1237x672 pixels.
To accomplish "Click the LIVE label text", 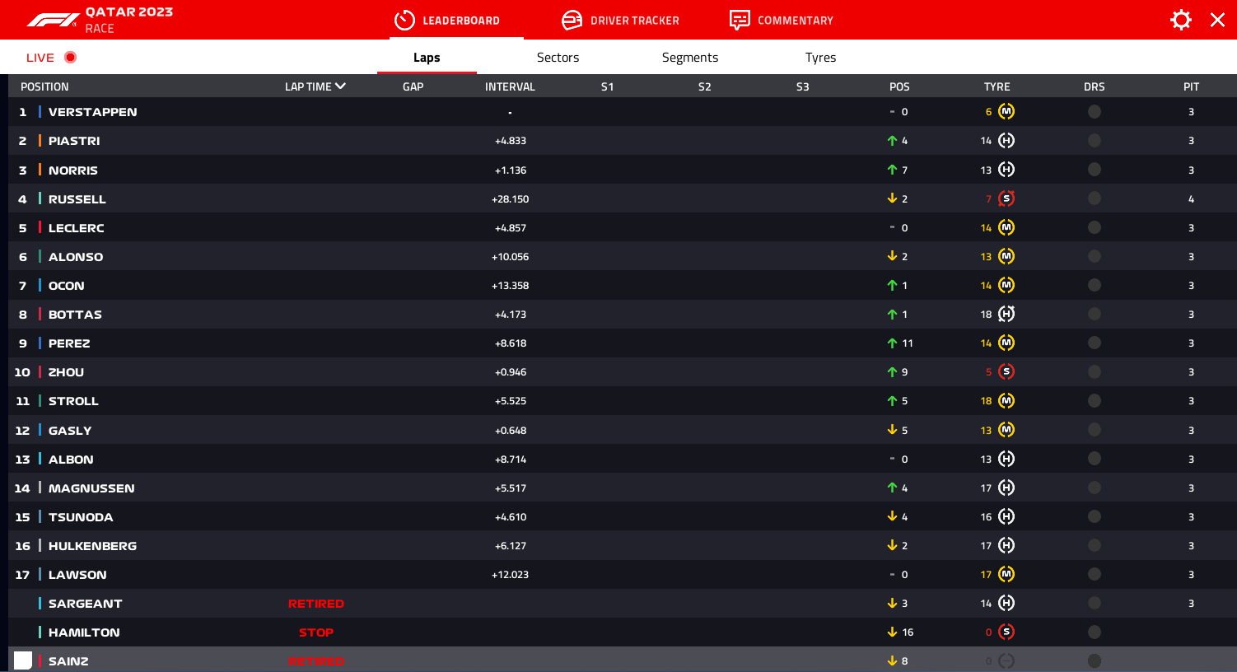I will (40, 58).
